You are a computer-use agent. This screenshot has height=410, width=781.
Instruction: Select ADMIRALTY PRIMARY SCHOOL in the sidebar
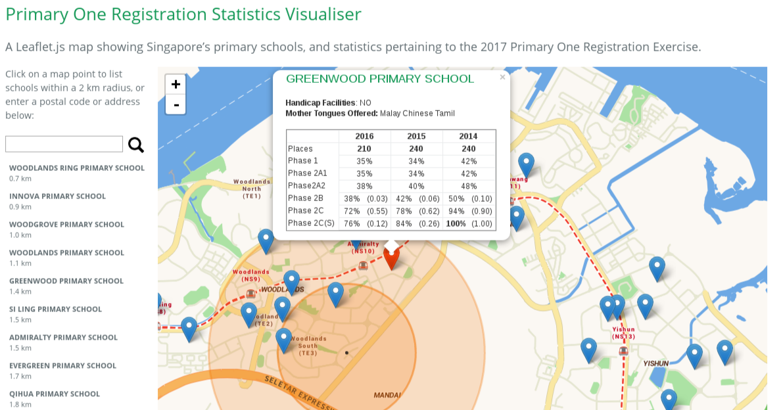point(62,337)
